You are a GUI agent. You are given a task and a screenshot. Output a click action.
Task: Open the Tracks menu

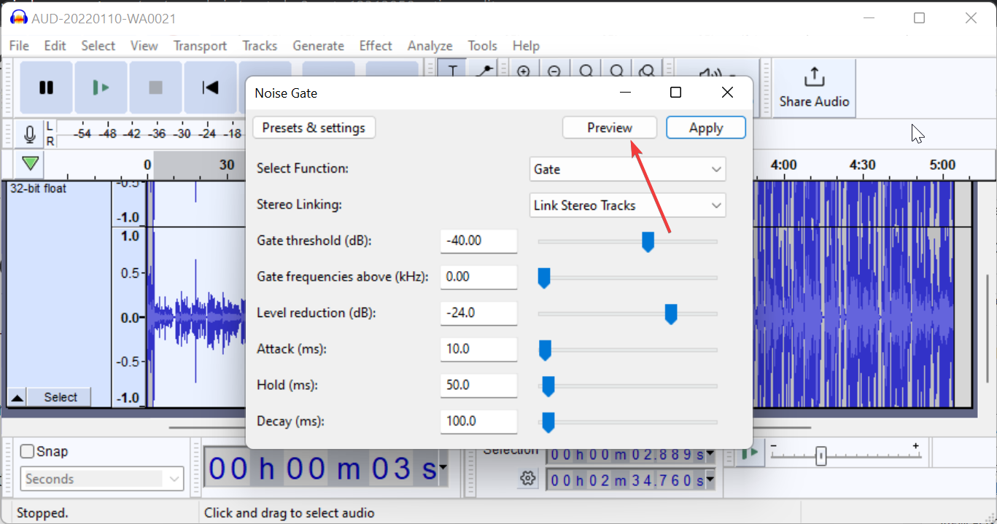pos(260,45)
